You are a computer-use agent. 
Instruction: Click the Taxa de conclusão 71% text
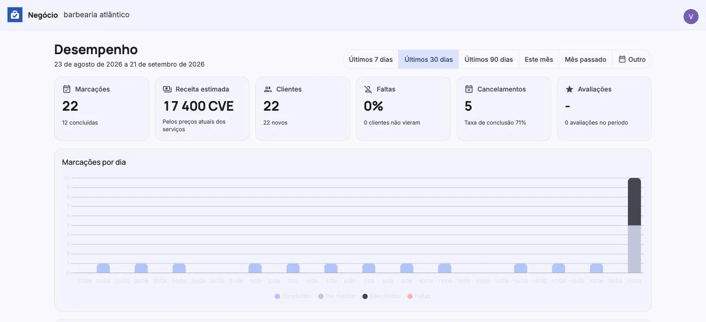click(x=495, y=123)
